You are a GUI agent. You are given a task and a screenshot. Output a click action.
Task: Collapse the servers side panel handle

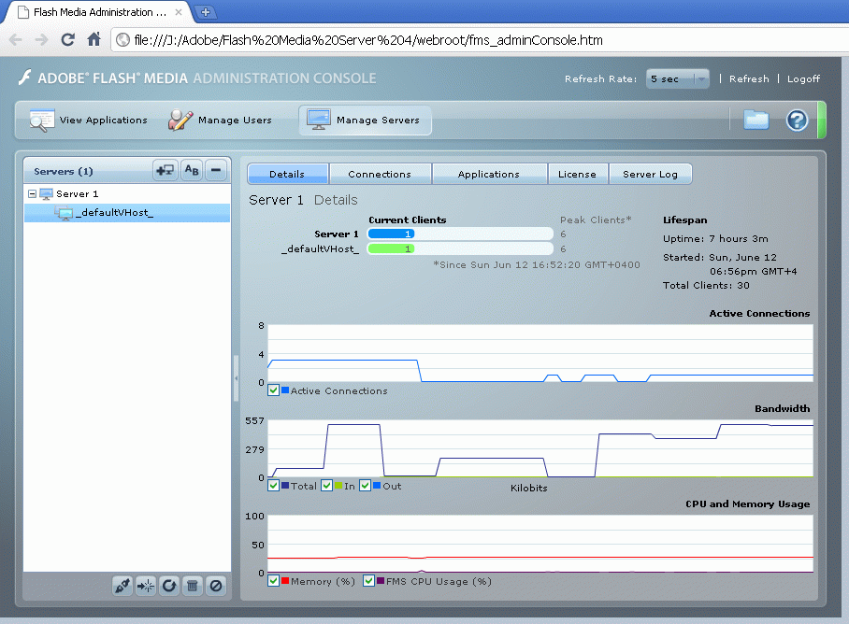(236, 378)
